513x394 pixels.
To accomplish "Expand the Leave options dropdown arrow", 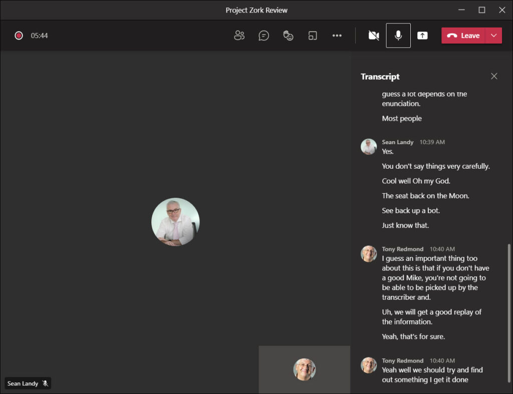I will pos(494,36).
